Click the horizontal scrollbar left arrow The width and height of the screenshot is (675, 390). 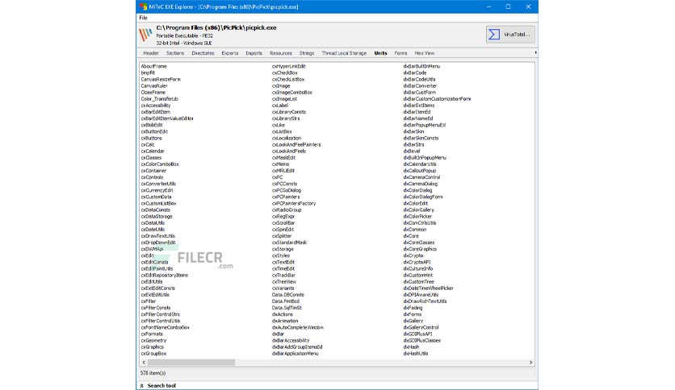(x=144, y=363)
